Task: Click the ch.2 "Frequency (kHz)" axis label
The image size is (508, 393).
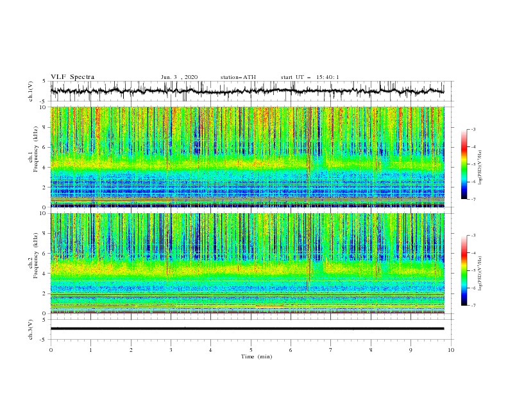Action: (35, 255)
